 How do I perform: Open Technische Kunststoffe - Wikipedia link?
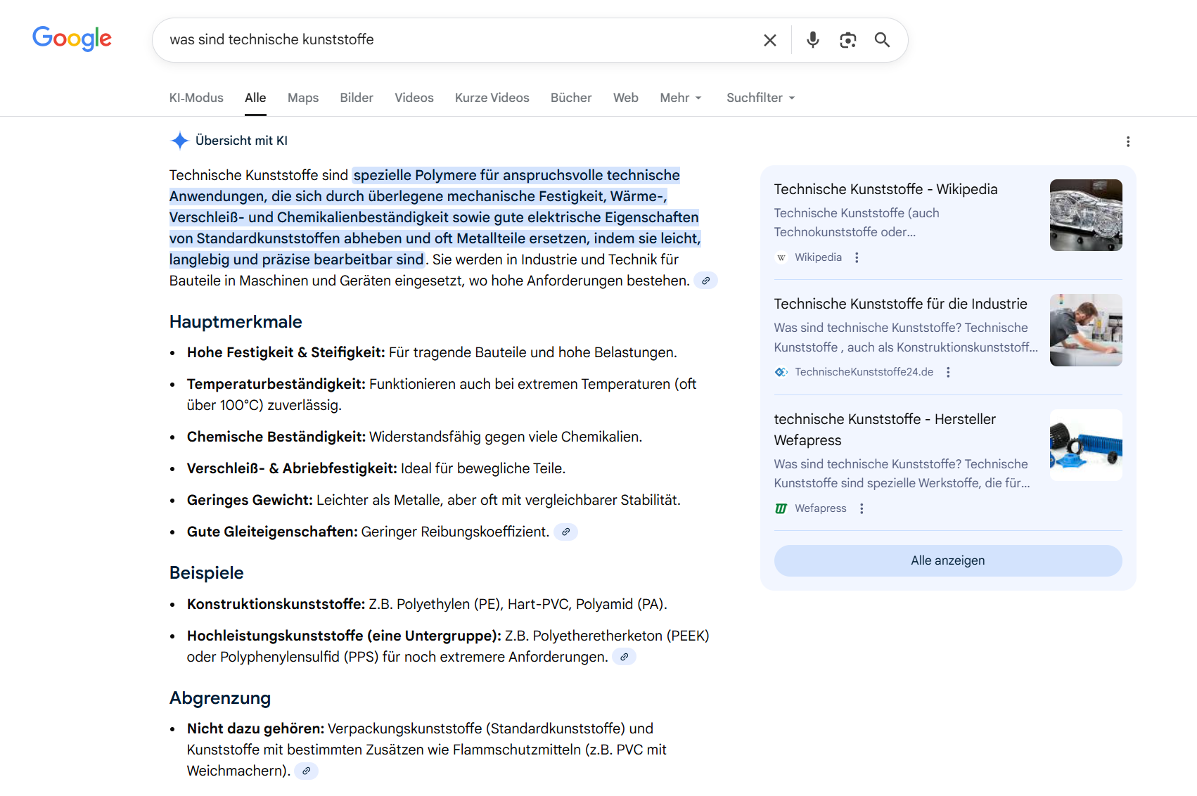pos(885,189)
